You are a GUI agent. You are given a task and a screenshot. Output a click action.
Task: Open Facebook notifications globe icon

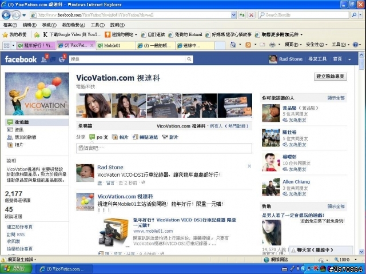pos(62,59)
